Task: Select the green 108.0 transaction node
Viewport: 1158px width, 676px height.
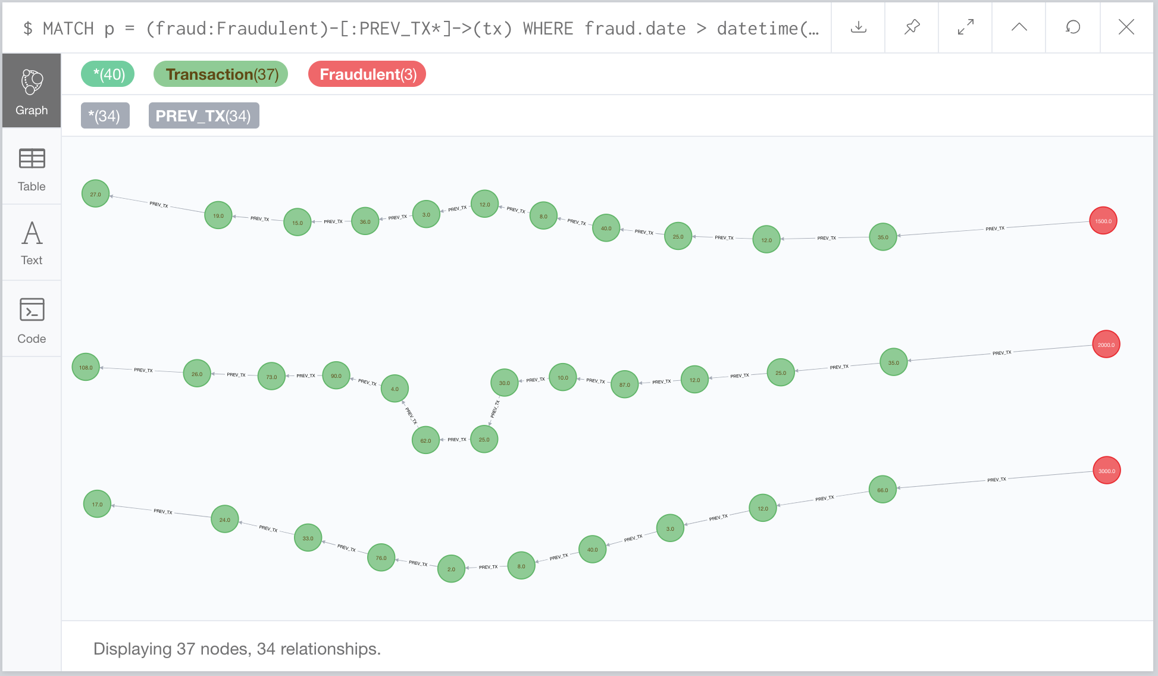Action: coord(86,367)
